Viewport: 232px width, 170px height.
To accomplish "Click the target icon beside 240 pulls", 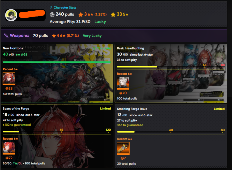I will [52, 14].
